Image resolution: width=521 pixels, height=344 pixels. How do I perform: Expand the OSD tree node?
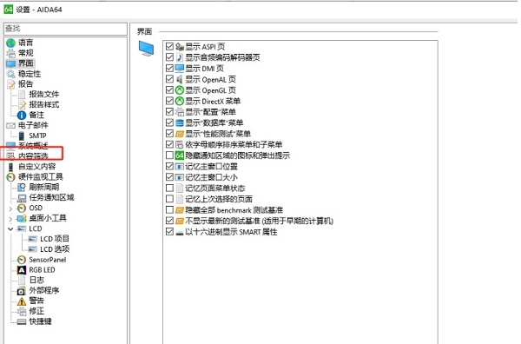[x=10, y=208]
